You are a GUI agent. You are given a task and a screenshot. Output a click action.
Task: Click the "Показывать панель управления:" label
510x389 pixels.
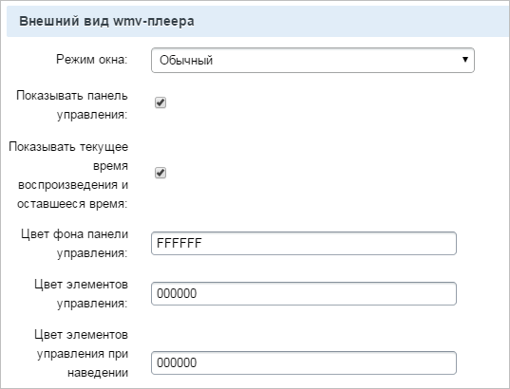(72, 105)
